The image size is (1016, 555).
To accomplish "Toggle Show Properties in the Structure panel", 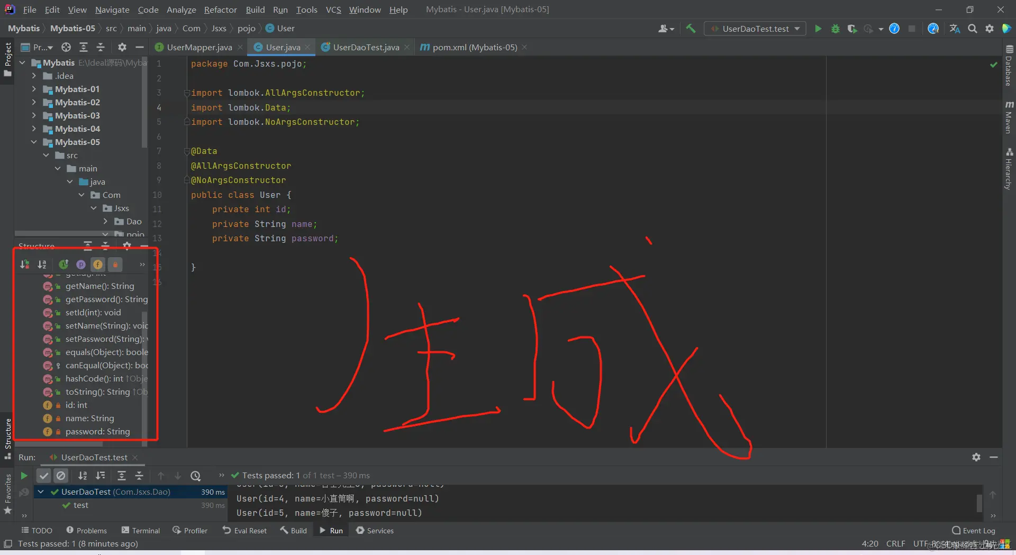I will point(80,265).
